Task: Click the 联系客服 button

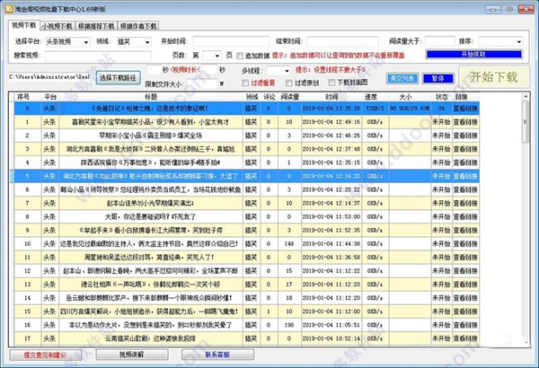Action: (x=217, y=355)
